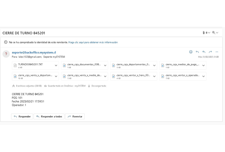Click the Reenviar button
This screenshot has width=225, height=152.
pos(75,116)
